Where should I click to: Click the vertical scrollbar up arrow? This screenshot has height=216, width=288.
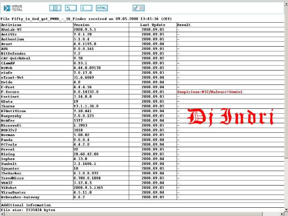click(286, 4)
